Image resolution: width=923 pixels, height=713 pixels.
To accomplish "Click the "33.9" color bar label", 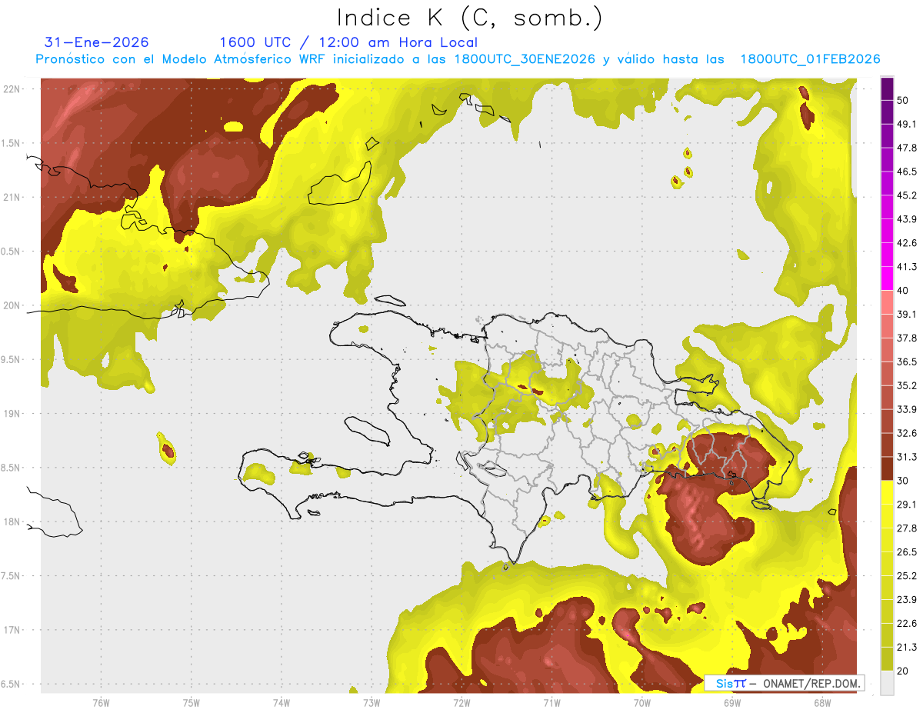I will (x=906, y=409).
